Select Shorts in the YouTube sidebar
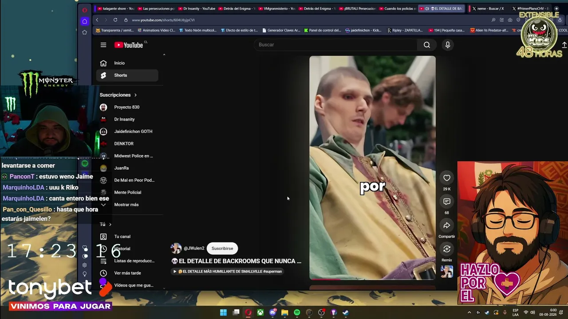This screenshot has height=319, width=568. point(128,75)
